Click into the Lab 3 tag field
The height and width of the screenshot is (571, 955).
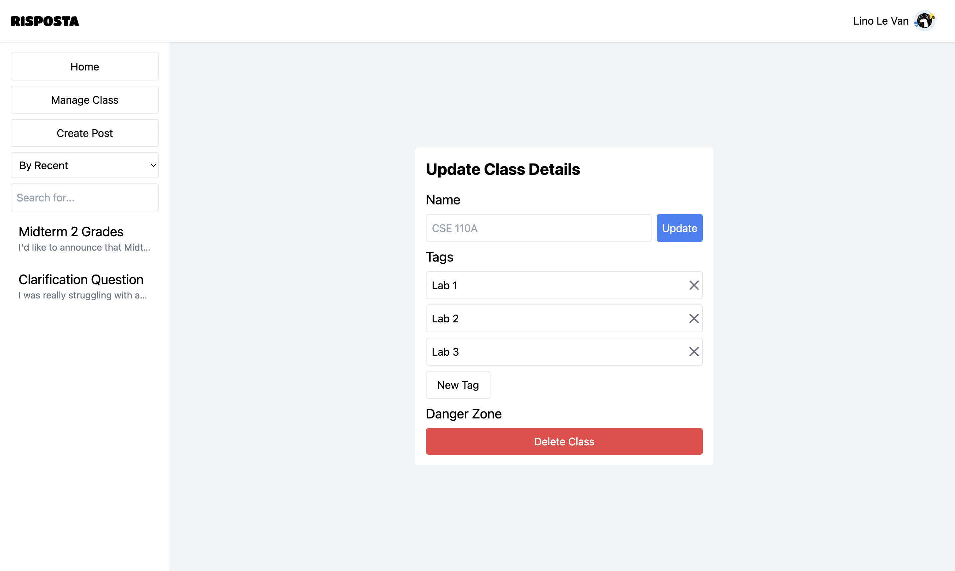pos(555,352)
